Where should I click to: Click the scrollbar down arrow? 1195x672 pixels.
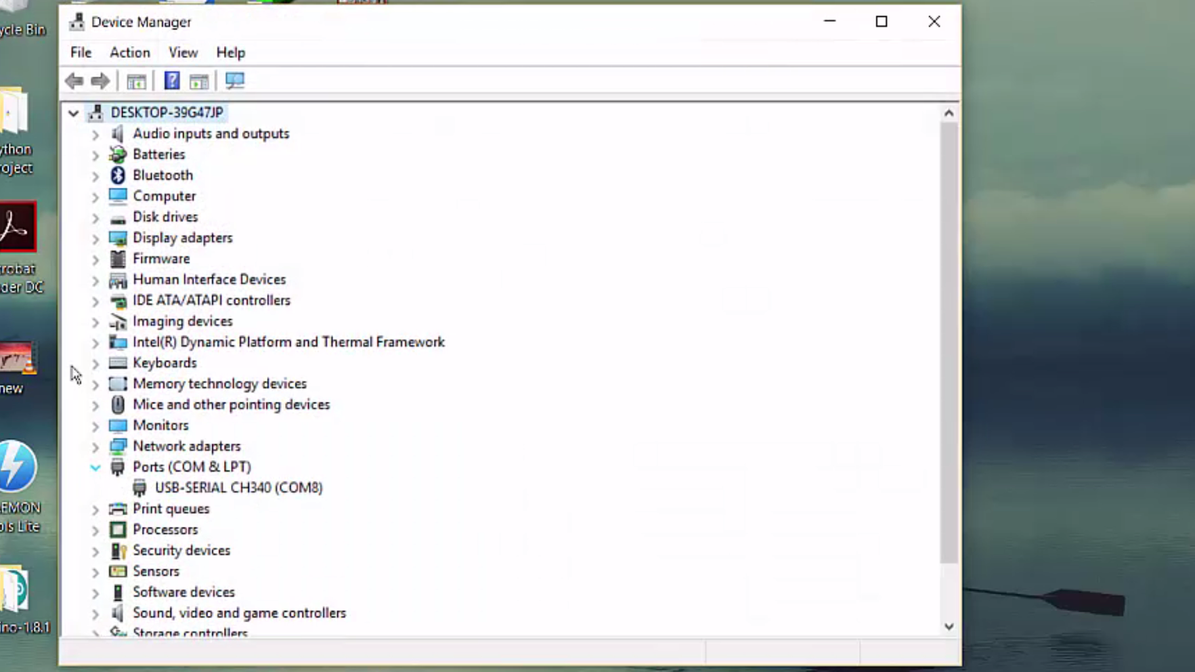[949, 626]
